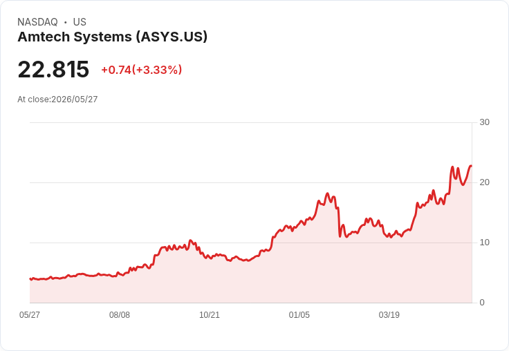
Task: Click the At close 2026/05/27 text
Action: (x=57, y=99)
